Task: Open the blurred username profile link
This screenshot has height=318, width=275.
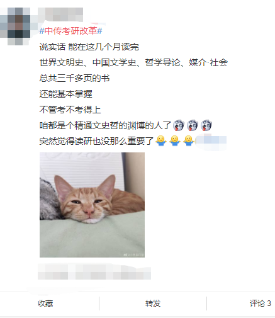Action: [x=60, y=14]
